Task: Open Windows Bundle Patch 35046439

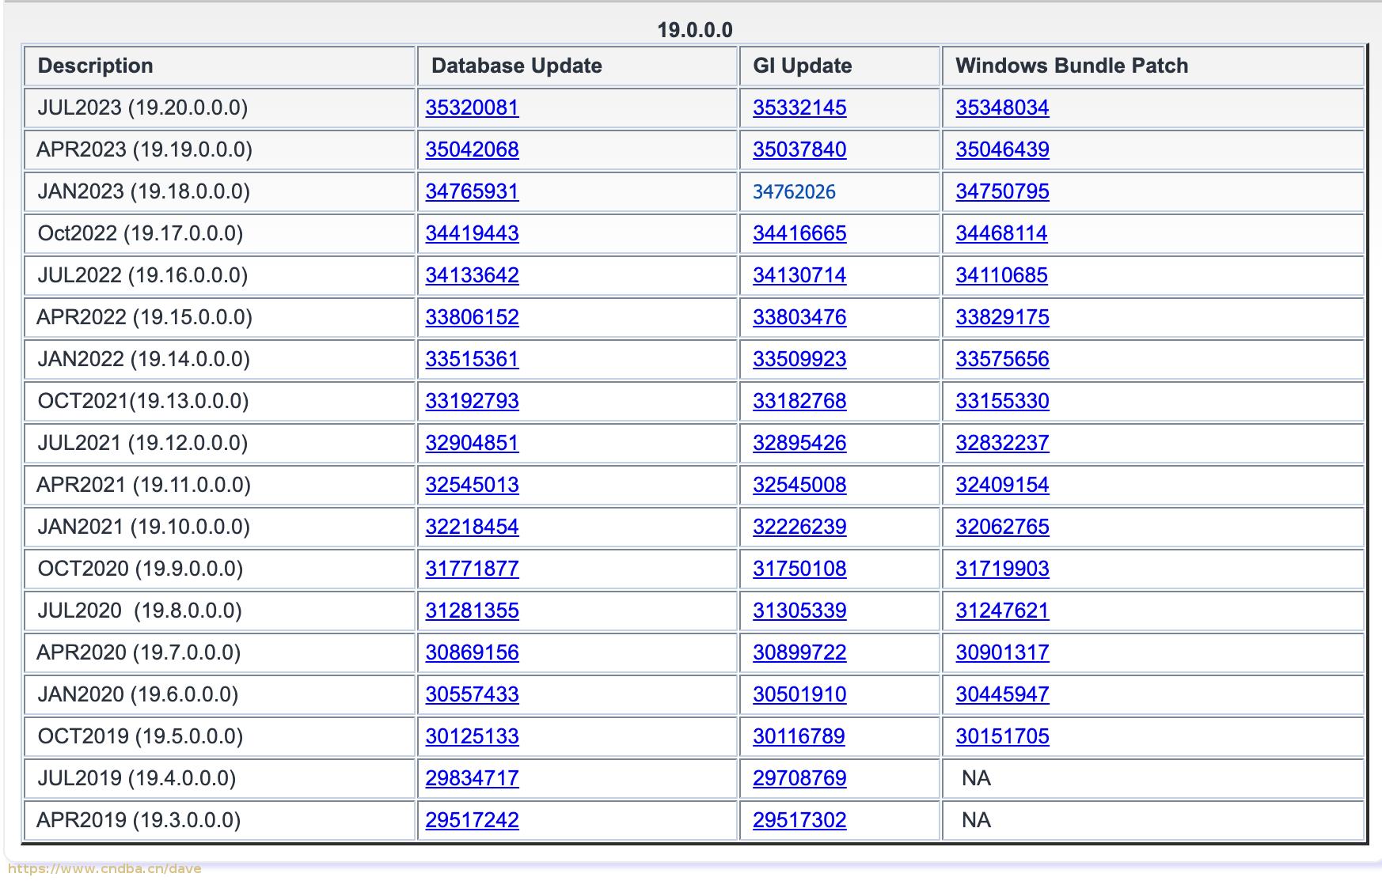Action: coord(1002,149)
